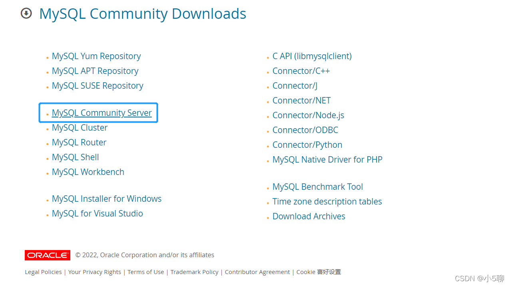Go to Connector/NET downloads
This screenshot has width=510, height=286.
pos(302,101)
